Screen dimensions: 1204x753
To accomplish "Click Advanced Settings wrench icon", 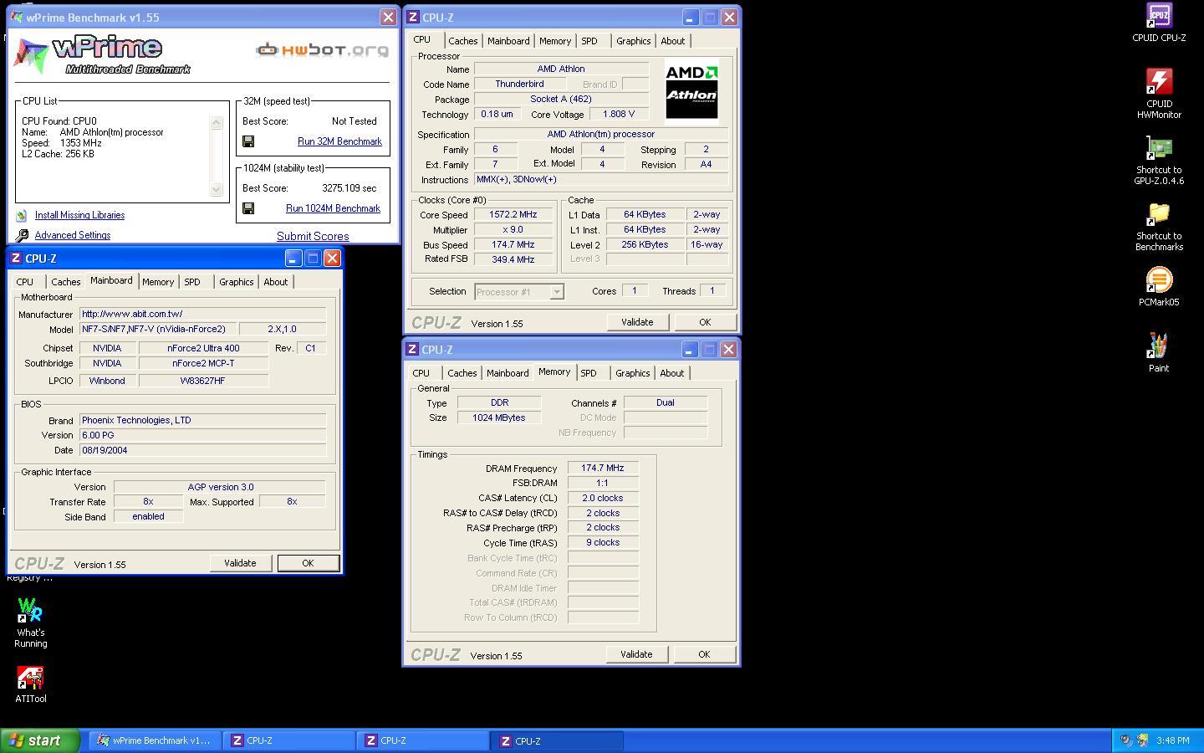I will coord(22,236).
